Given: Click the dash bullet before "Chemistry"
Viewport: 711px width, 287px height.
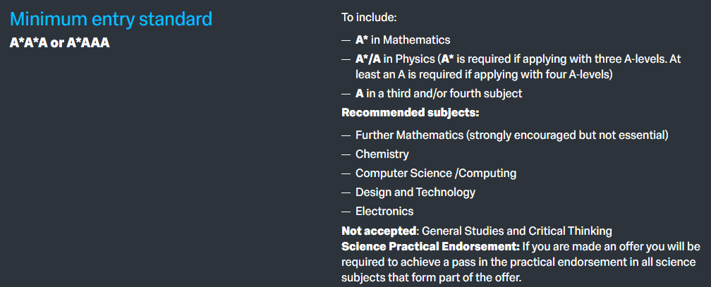Looking at the screenshot, I should (346, 154).
